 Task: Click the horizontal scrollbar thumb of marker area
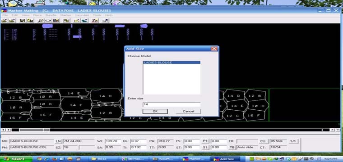click(x=34, y=130)
